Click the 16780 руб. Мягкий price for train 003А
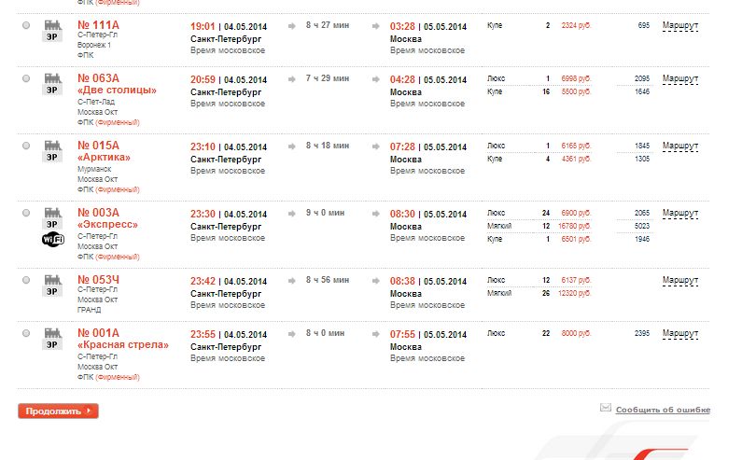The height and width of the screenshot is (460, 756). coord(576,226)
